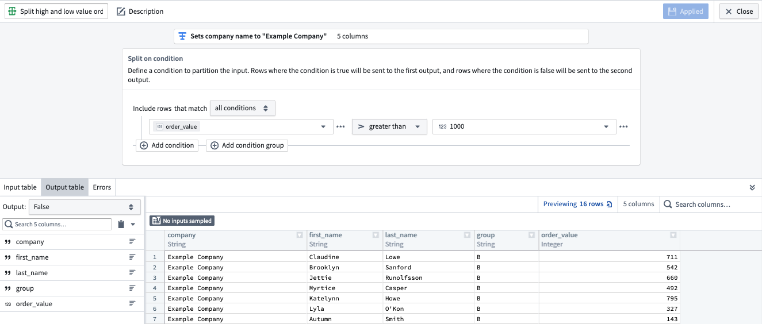Switch to the Output table tab

64,187
